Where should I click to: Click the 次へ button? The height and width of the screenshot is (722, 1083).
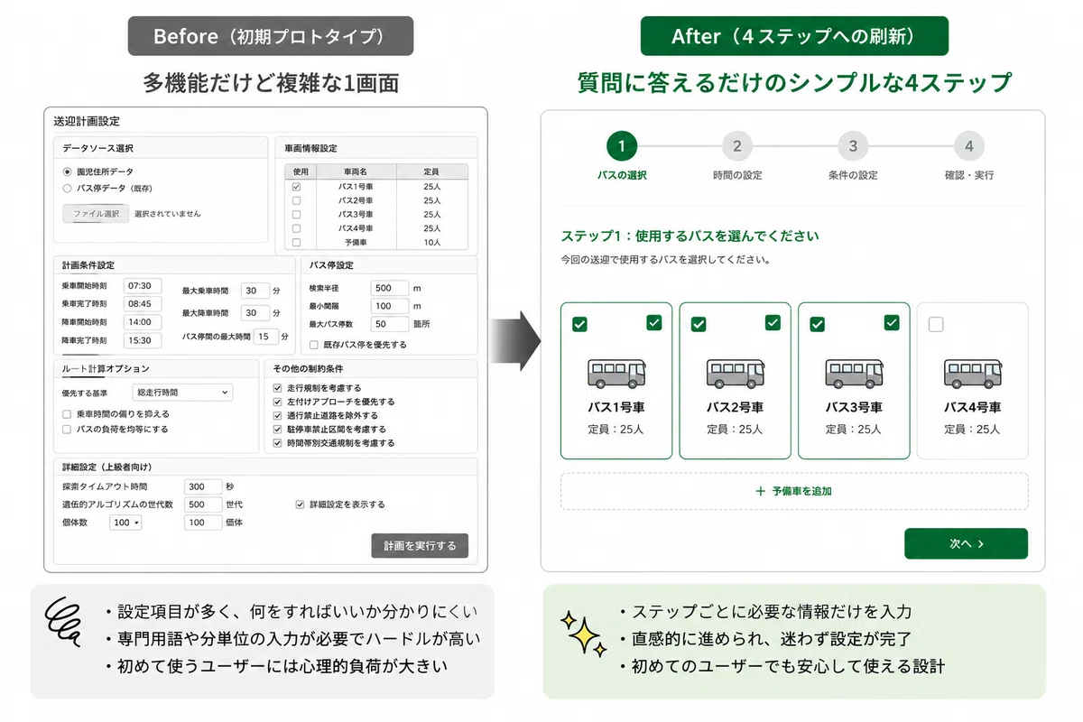(966, 544)
